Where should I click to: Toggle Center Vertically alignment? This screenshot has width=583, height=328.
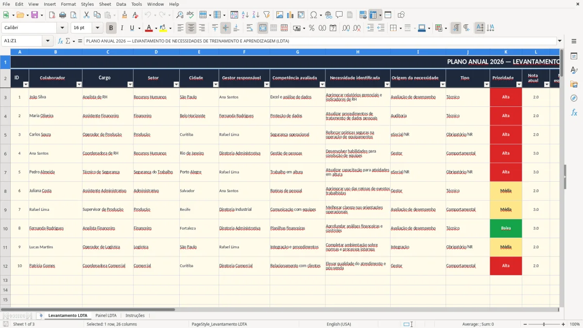225,28
